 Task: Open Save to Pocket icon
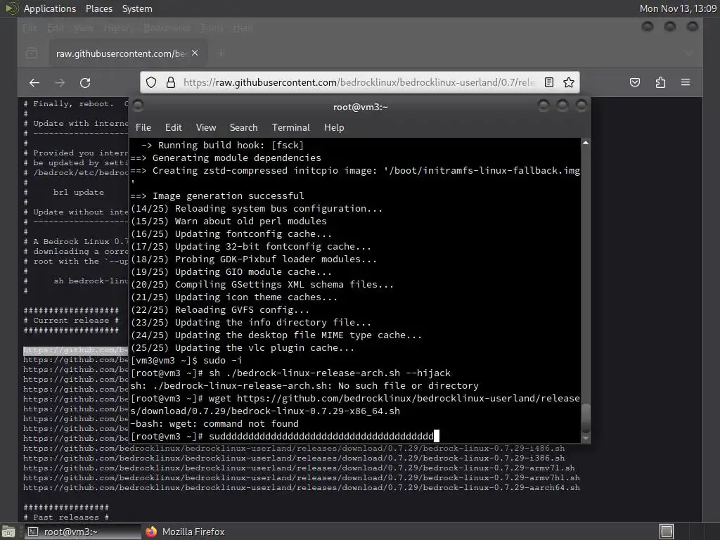coord(635,83)
